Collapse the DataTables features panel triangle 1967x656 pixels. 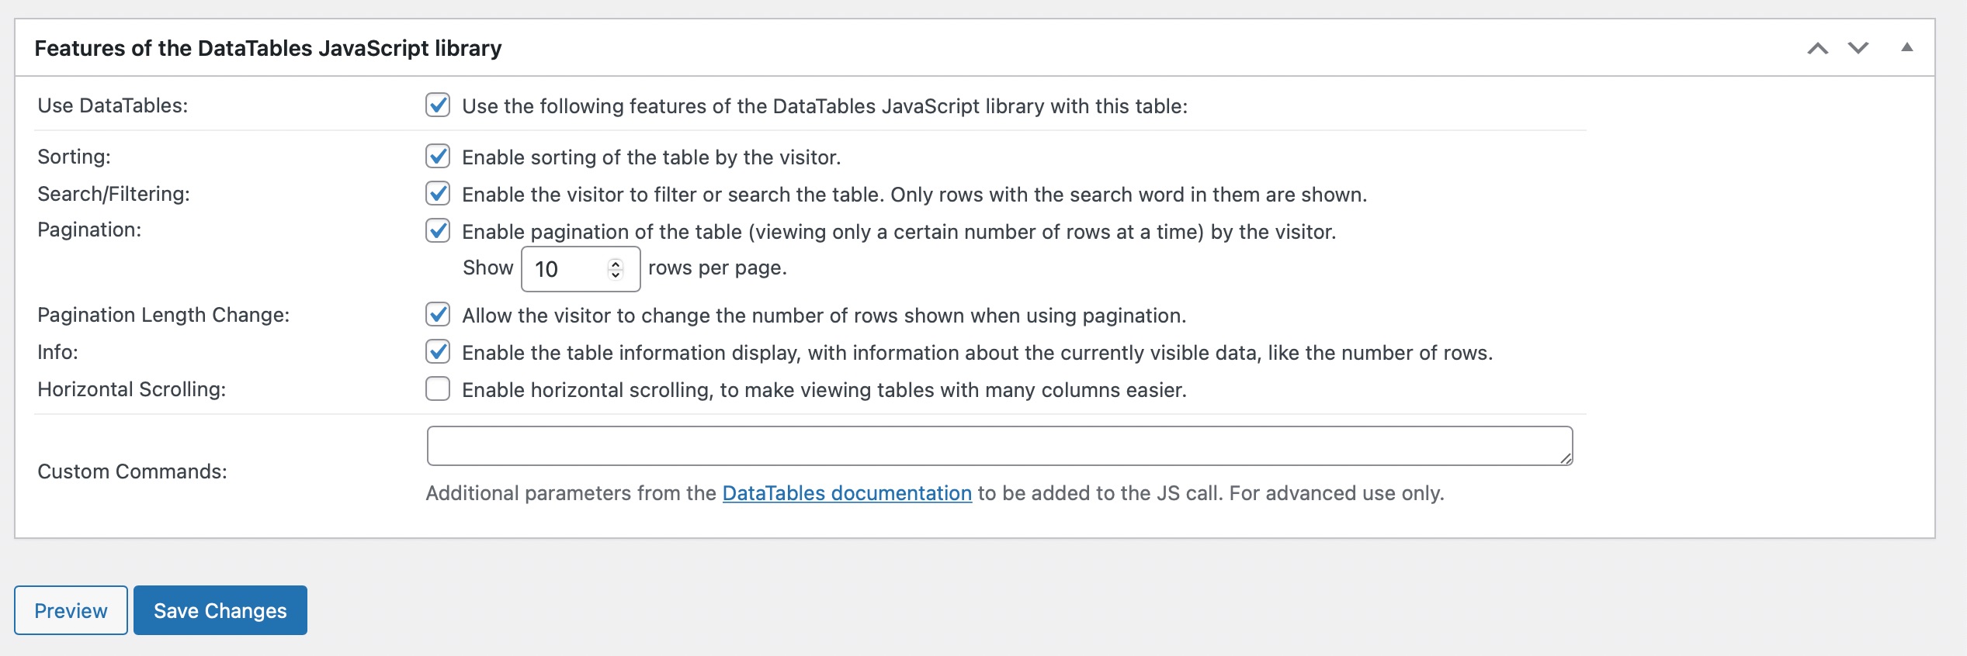[x=1906, y=47]
